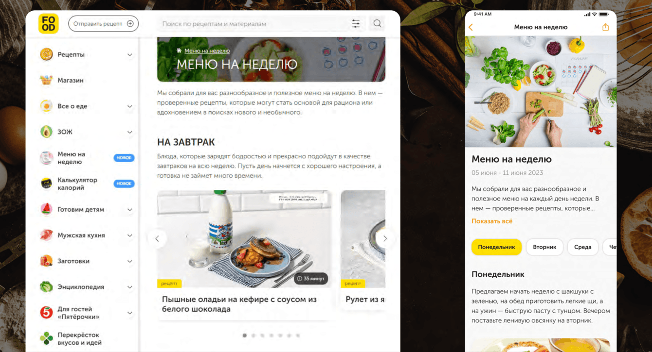Tap the back arrow in mobile header
The image size is (652, 352).
click(x=471, y=27)
